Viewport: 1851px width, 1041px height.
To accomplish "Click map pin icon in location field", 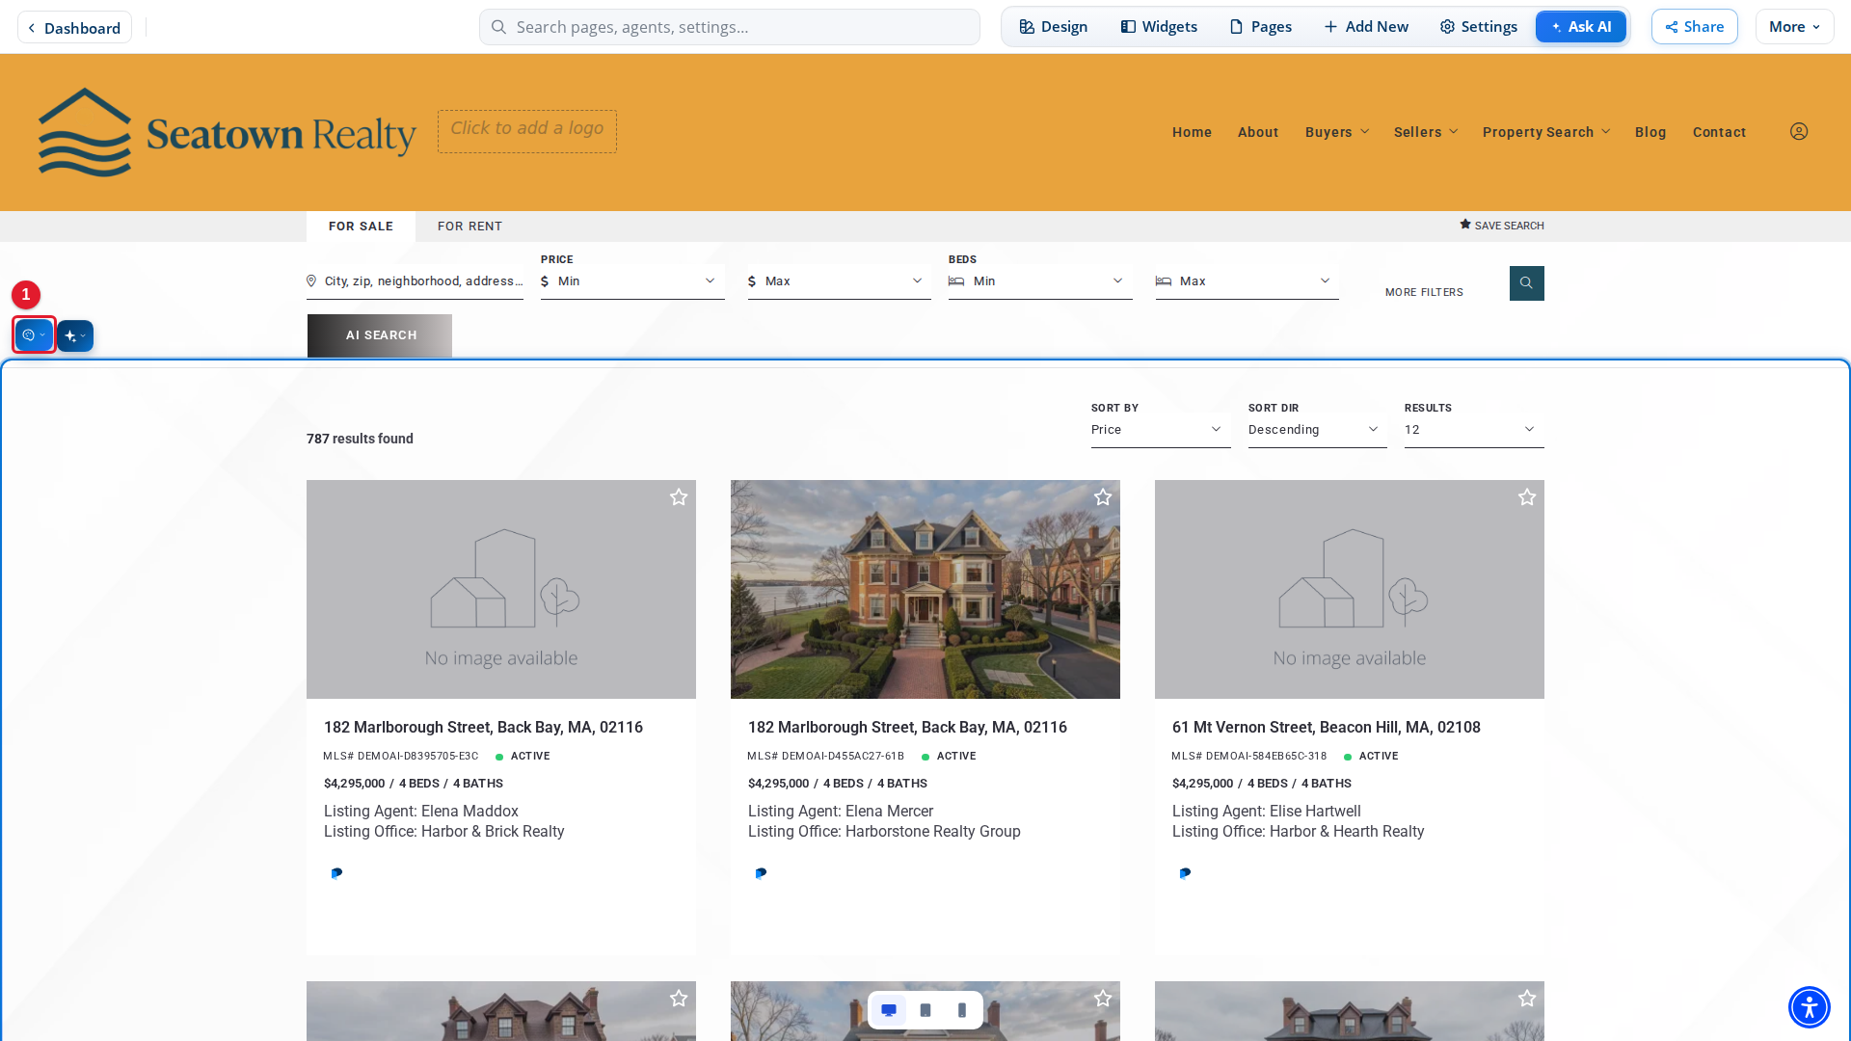I will (311, 281).
